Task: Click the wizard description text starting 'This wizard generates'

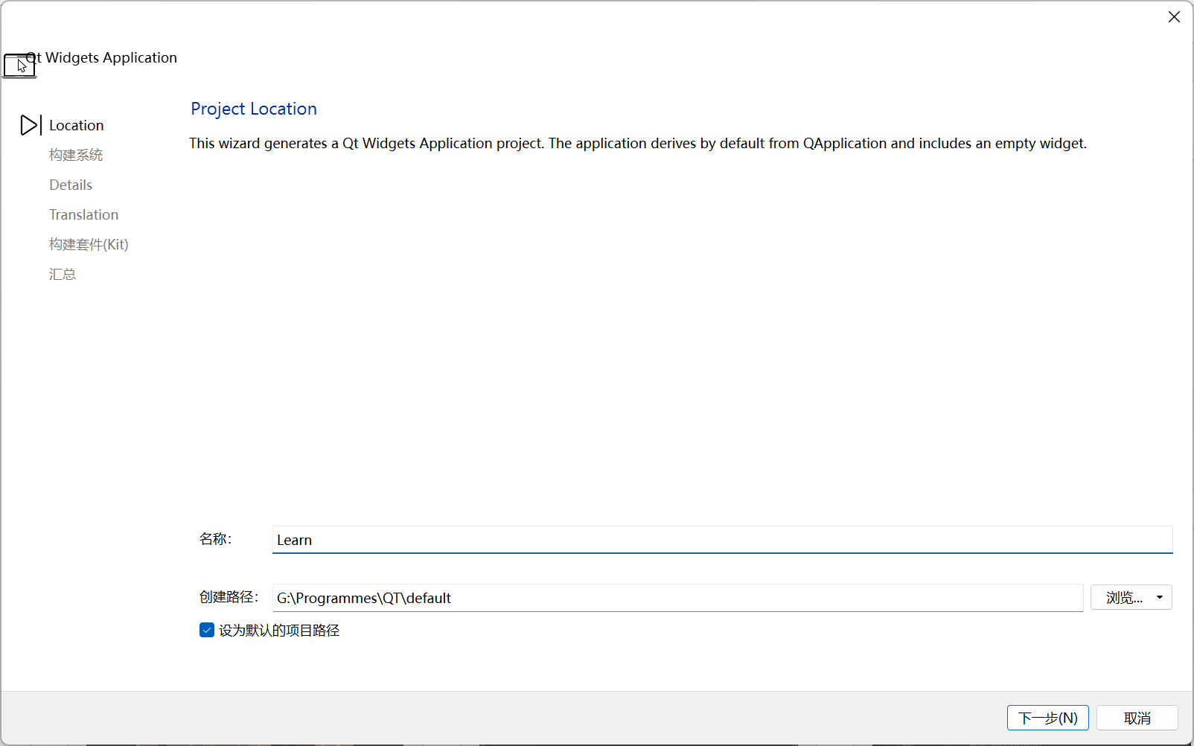Action: coord(638,143)
